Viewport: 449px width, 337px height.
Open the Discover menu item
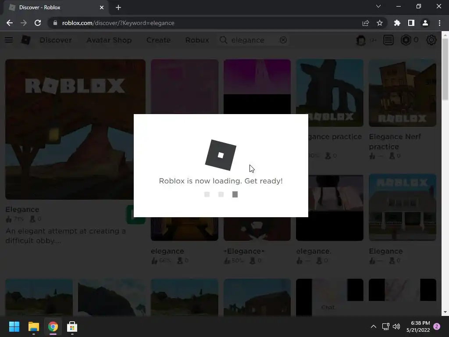[x=56, y=40]
